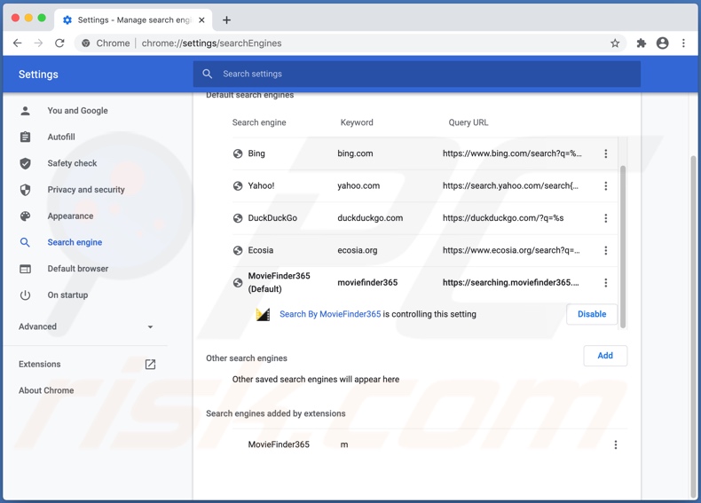The height and width of the screenshot is (503, 701).
Task: Open a new tab with plus button
Action: tap(226, 20)
